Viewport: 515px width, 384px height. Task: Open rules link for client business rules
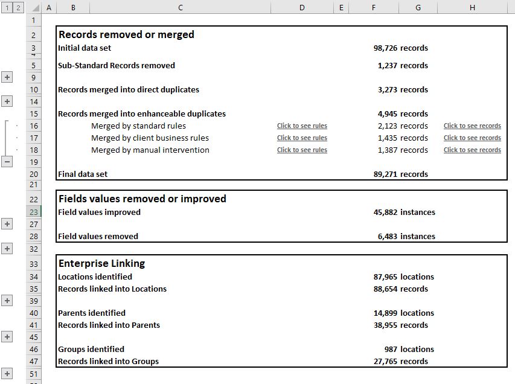(302, 138)
